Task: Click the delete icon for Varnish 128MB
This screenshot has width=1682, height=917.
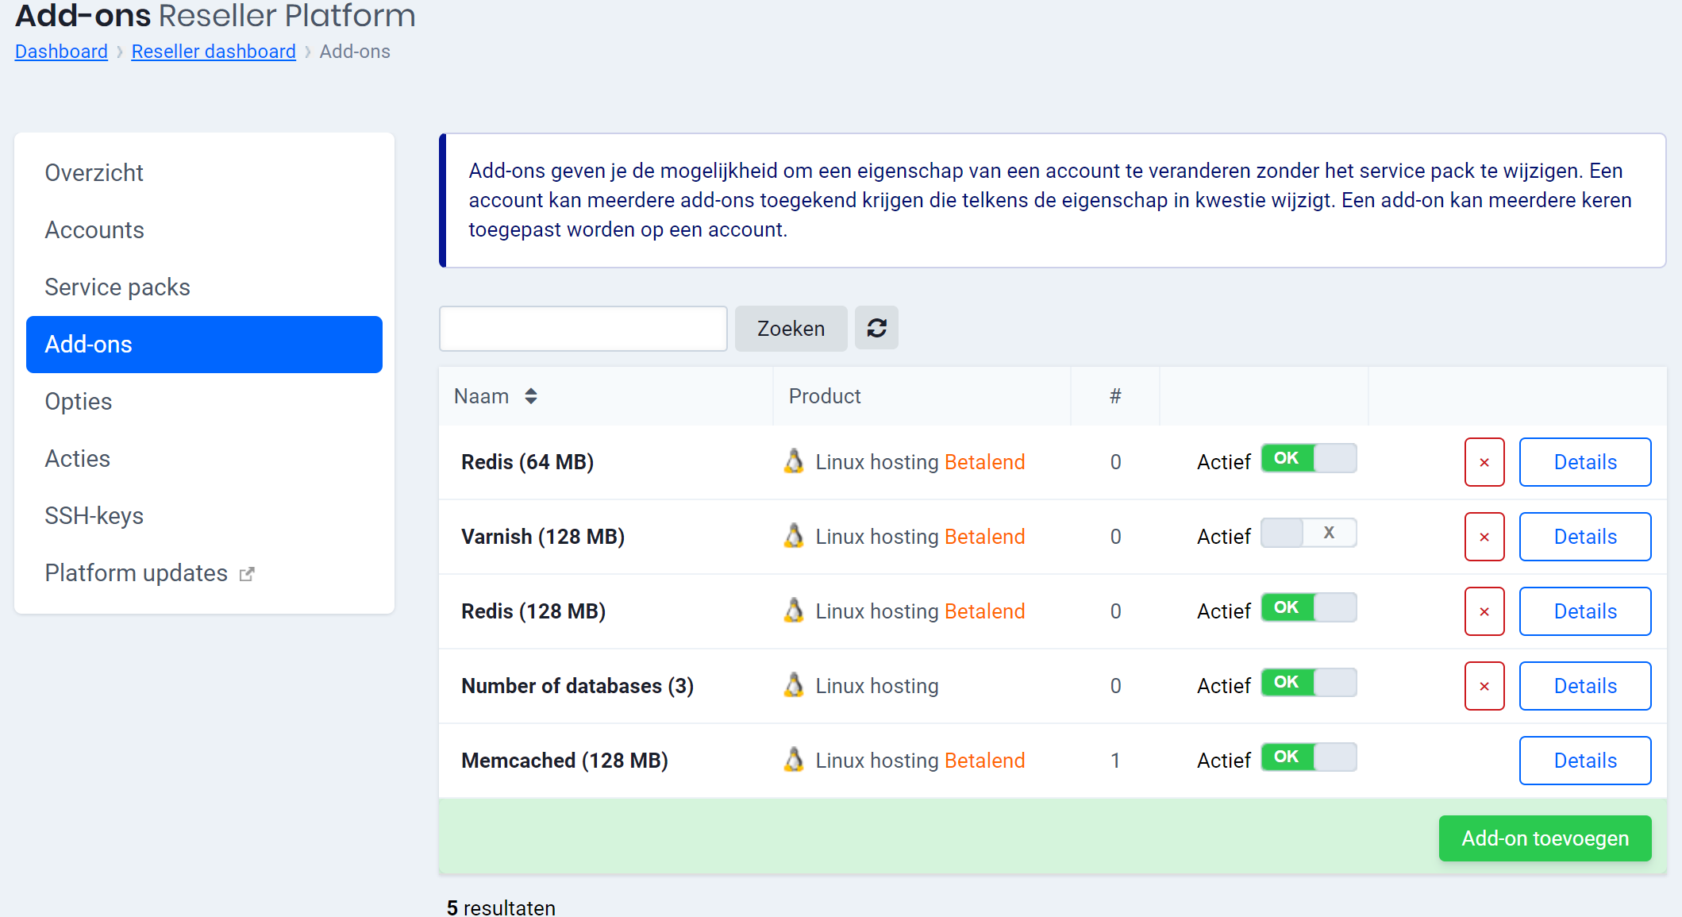Action: [1484, 535]
